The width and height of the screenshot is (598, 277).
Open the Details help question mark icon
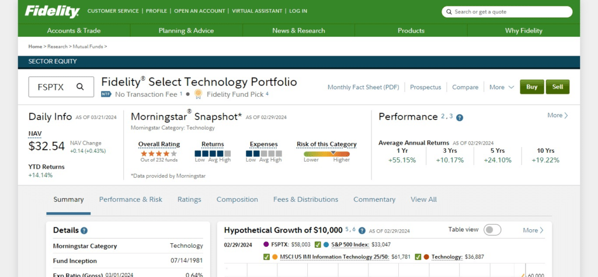pyautogui.click(x=84, y=231)
